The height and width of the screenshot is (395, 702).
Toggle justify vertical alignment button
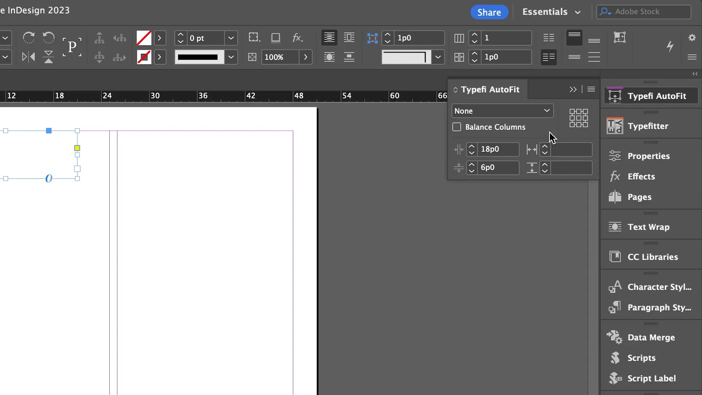pyautogui.click(x=594, y=57)
